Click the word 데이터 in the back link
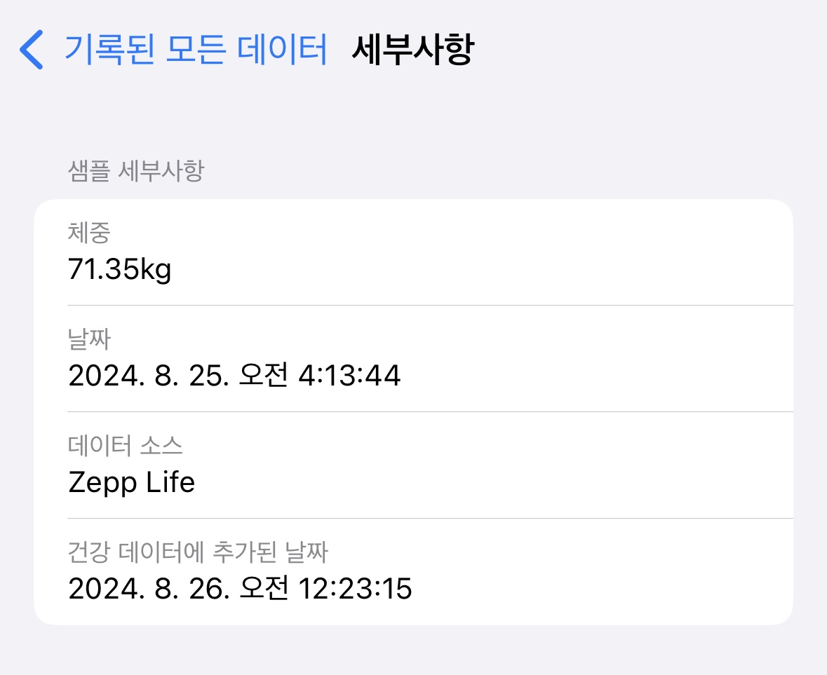The image size is (827, 675). [x=282, y=49]
